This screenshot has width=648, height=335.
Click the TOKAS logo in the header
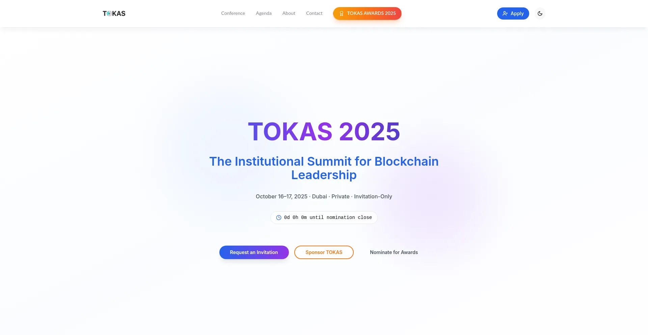point(114,13)
